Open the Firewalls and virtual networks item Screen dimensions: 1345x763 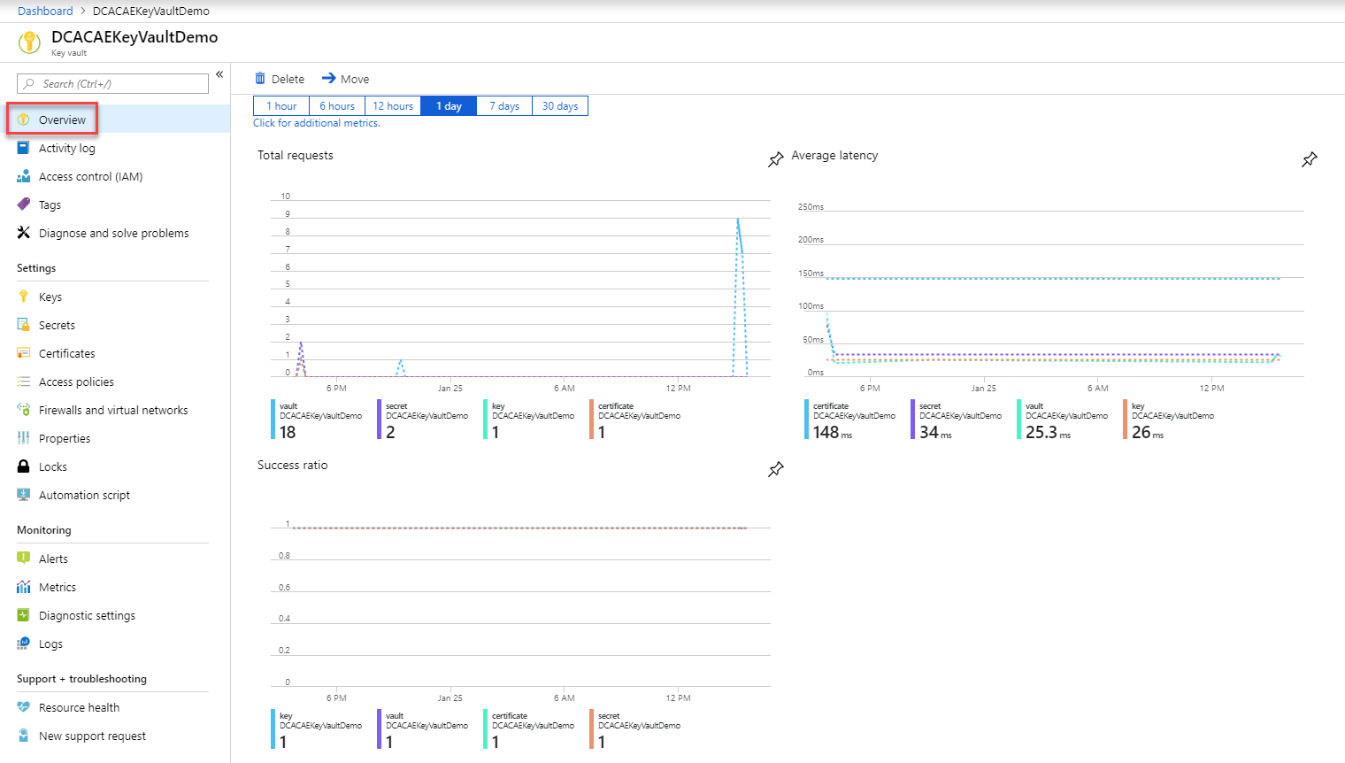click(x=115, y=410)
